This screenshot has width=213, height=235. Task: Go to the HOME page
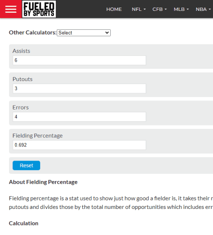click(x=114, y=9)
